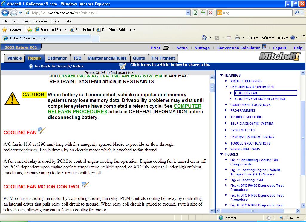Click the Conversion Calculator icon
Screen dimensions: 306x222
(x=264, y=47)
